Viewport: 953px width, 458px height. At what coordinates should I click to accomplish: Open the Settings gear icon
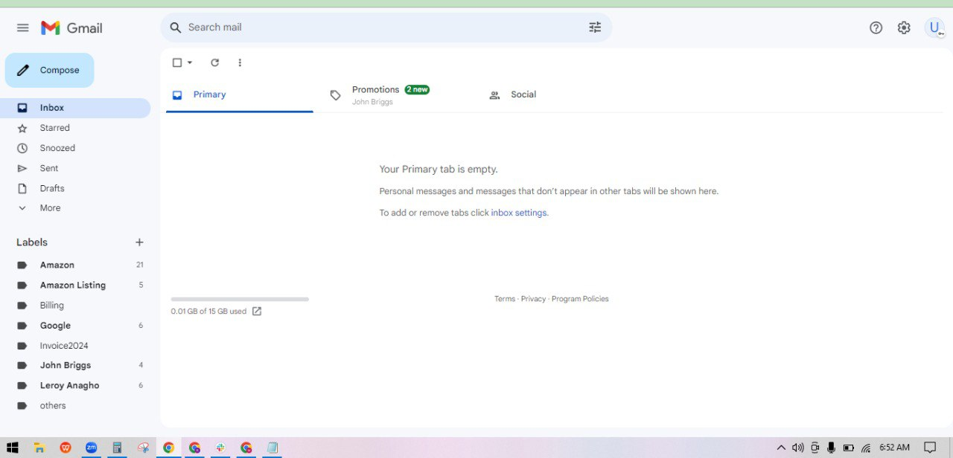(904, 28)
